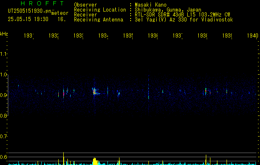Select the date stamp 25.05.15 19:30
This screenshot has width=260, height=165.
tap(28, 19)
